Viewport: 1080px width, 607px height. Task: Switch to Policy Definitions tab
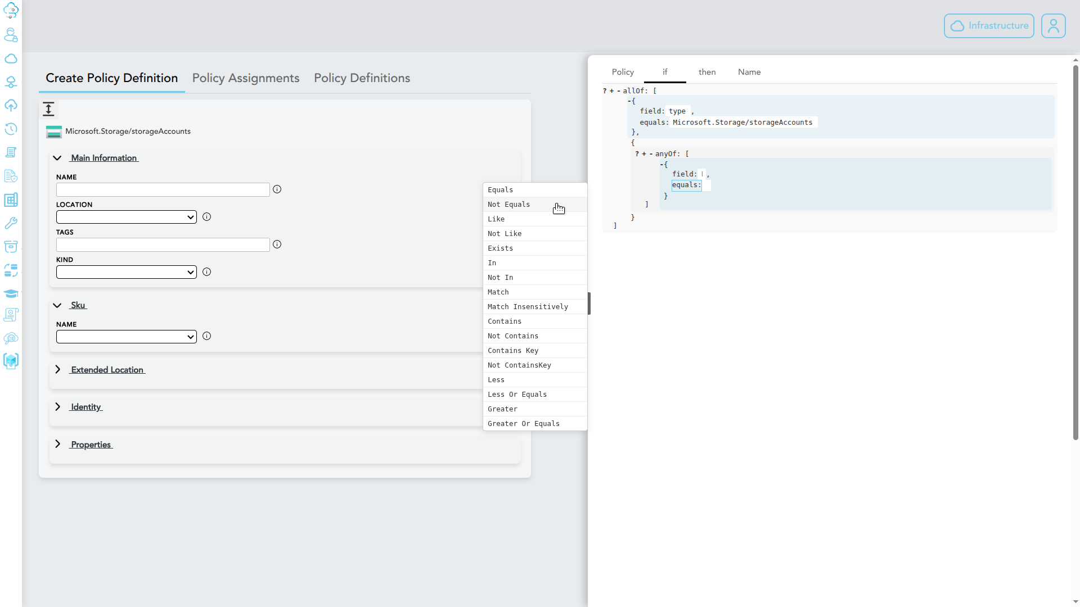(362, 78)
